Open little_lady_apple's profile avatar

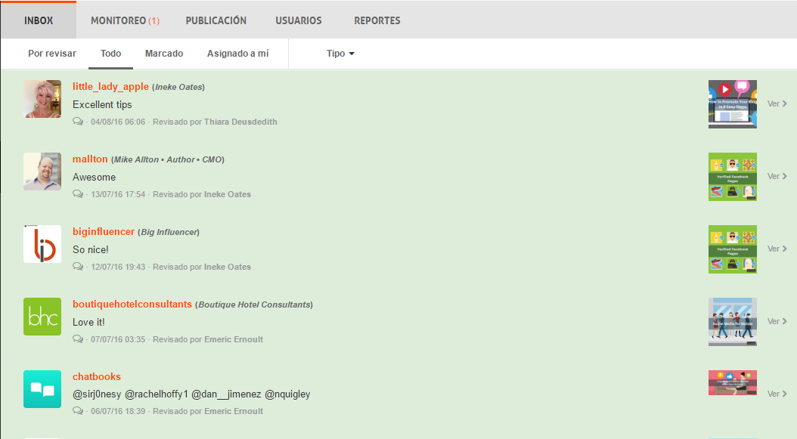42,99
